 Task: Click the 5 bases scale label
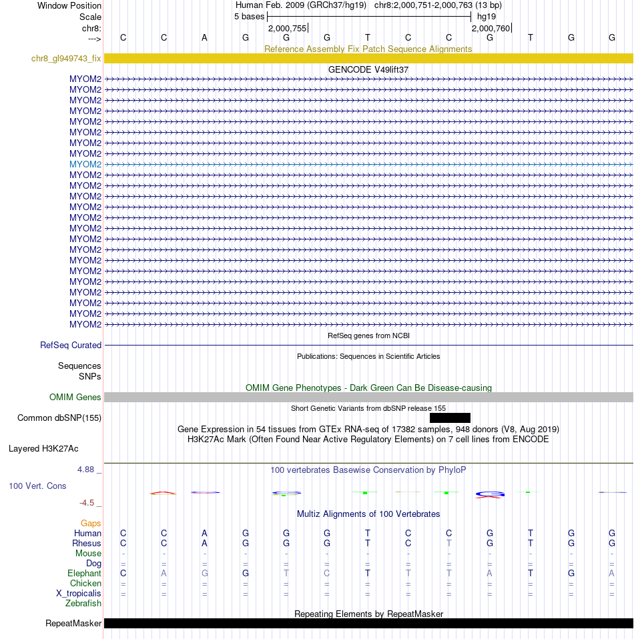[x=249, y=17]
